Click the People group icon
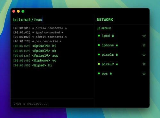This screenshot has height=118, width=160. tap(99, 28)
